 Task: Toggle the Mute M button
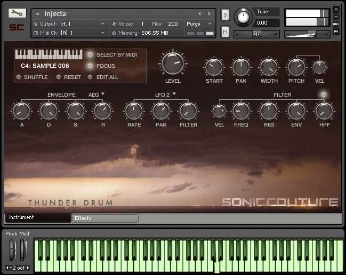[225, 32]
